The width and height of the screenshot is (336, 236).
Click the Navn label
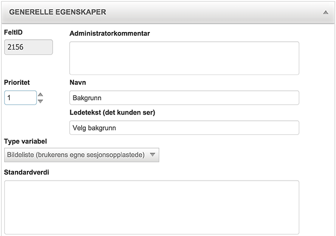click(x=78, y=83)
